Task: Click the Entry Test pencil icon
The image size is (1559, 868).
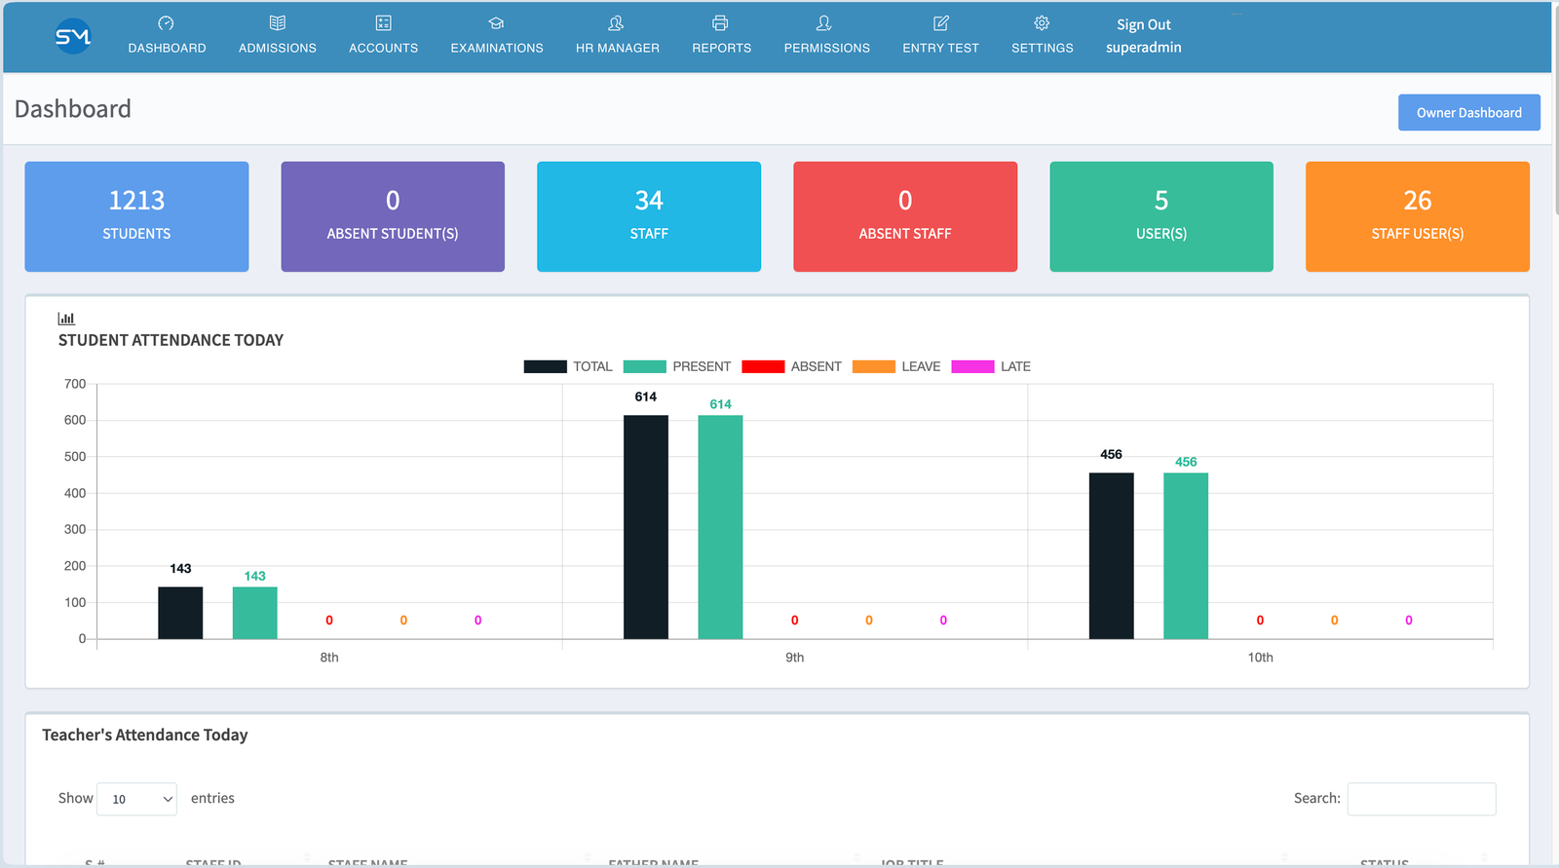Action: [941, 23]
